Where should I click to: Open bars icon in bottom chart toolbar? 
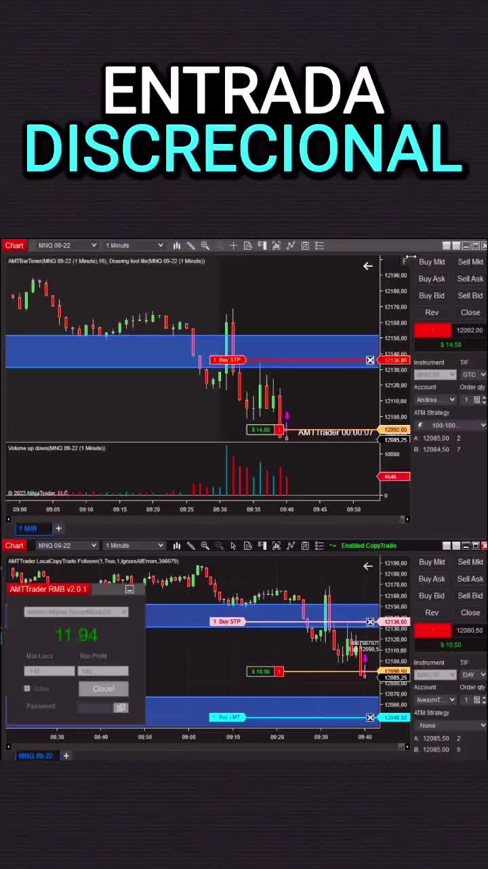177,546
